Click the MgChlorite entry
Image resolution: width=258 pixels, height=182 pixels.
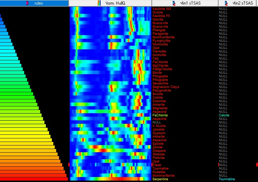point(160,66)
